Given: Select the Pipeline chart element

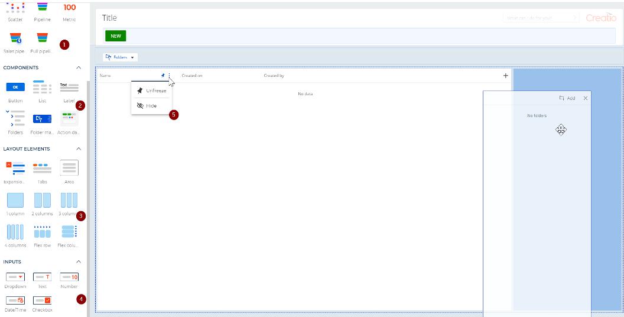Looking at the screenshot, I should pyautogui.click(x=42, y=12).
